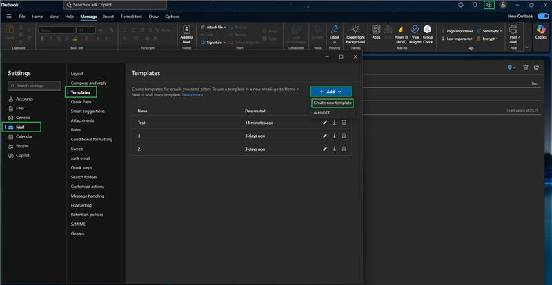The width and height of the screenshot is (552, 285).
Task: Open the Options ribbon tab
Action: (172, 17)
